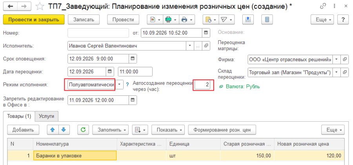
Task: Open the Исполнитель record card
Action: pyautogui.click(x=206, y=46)
